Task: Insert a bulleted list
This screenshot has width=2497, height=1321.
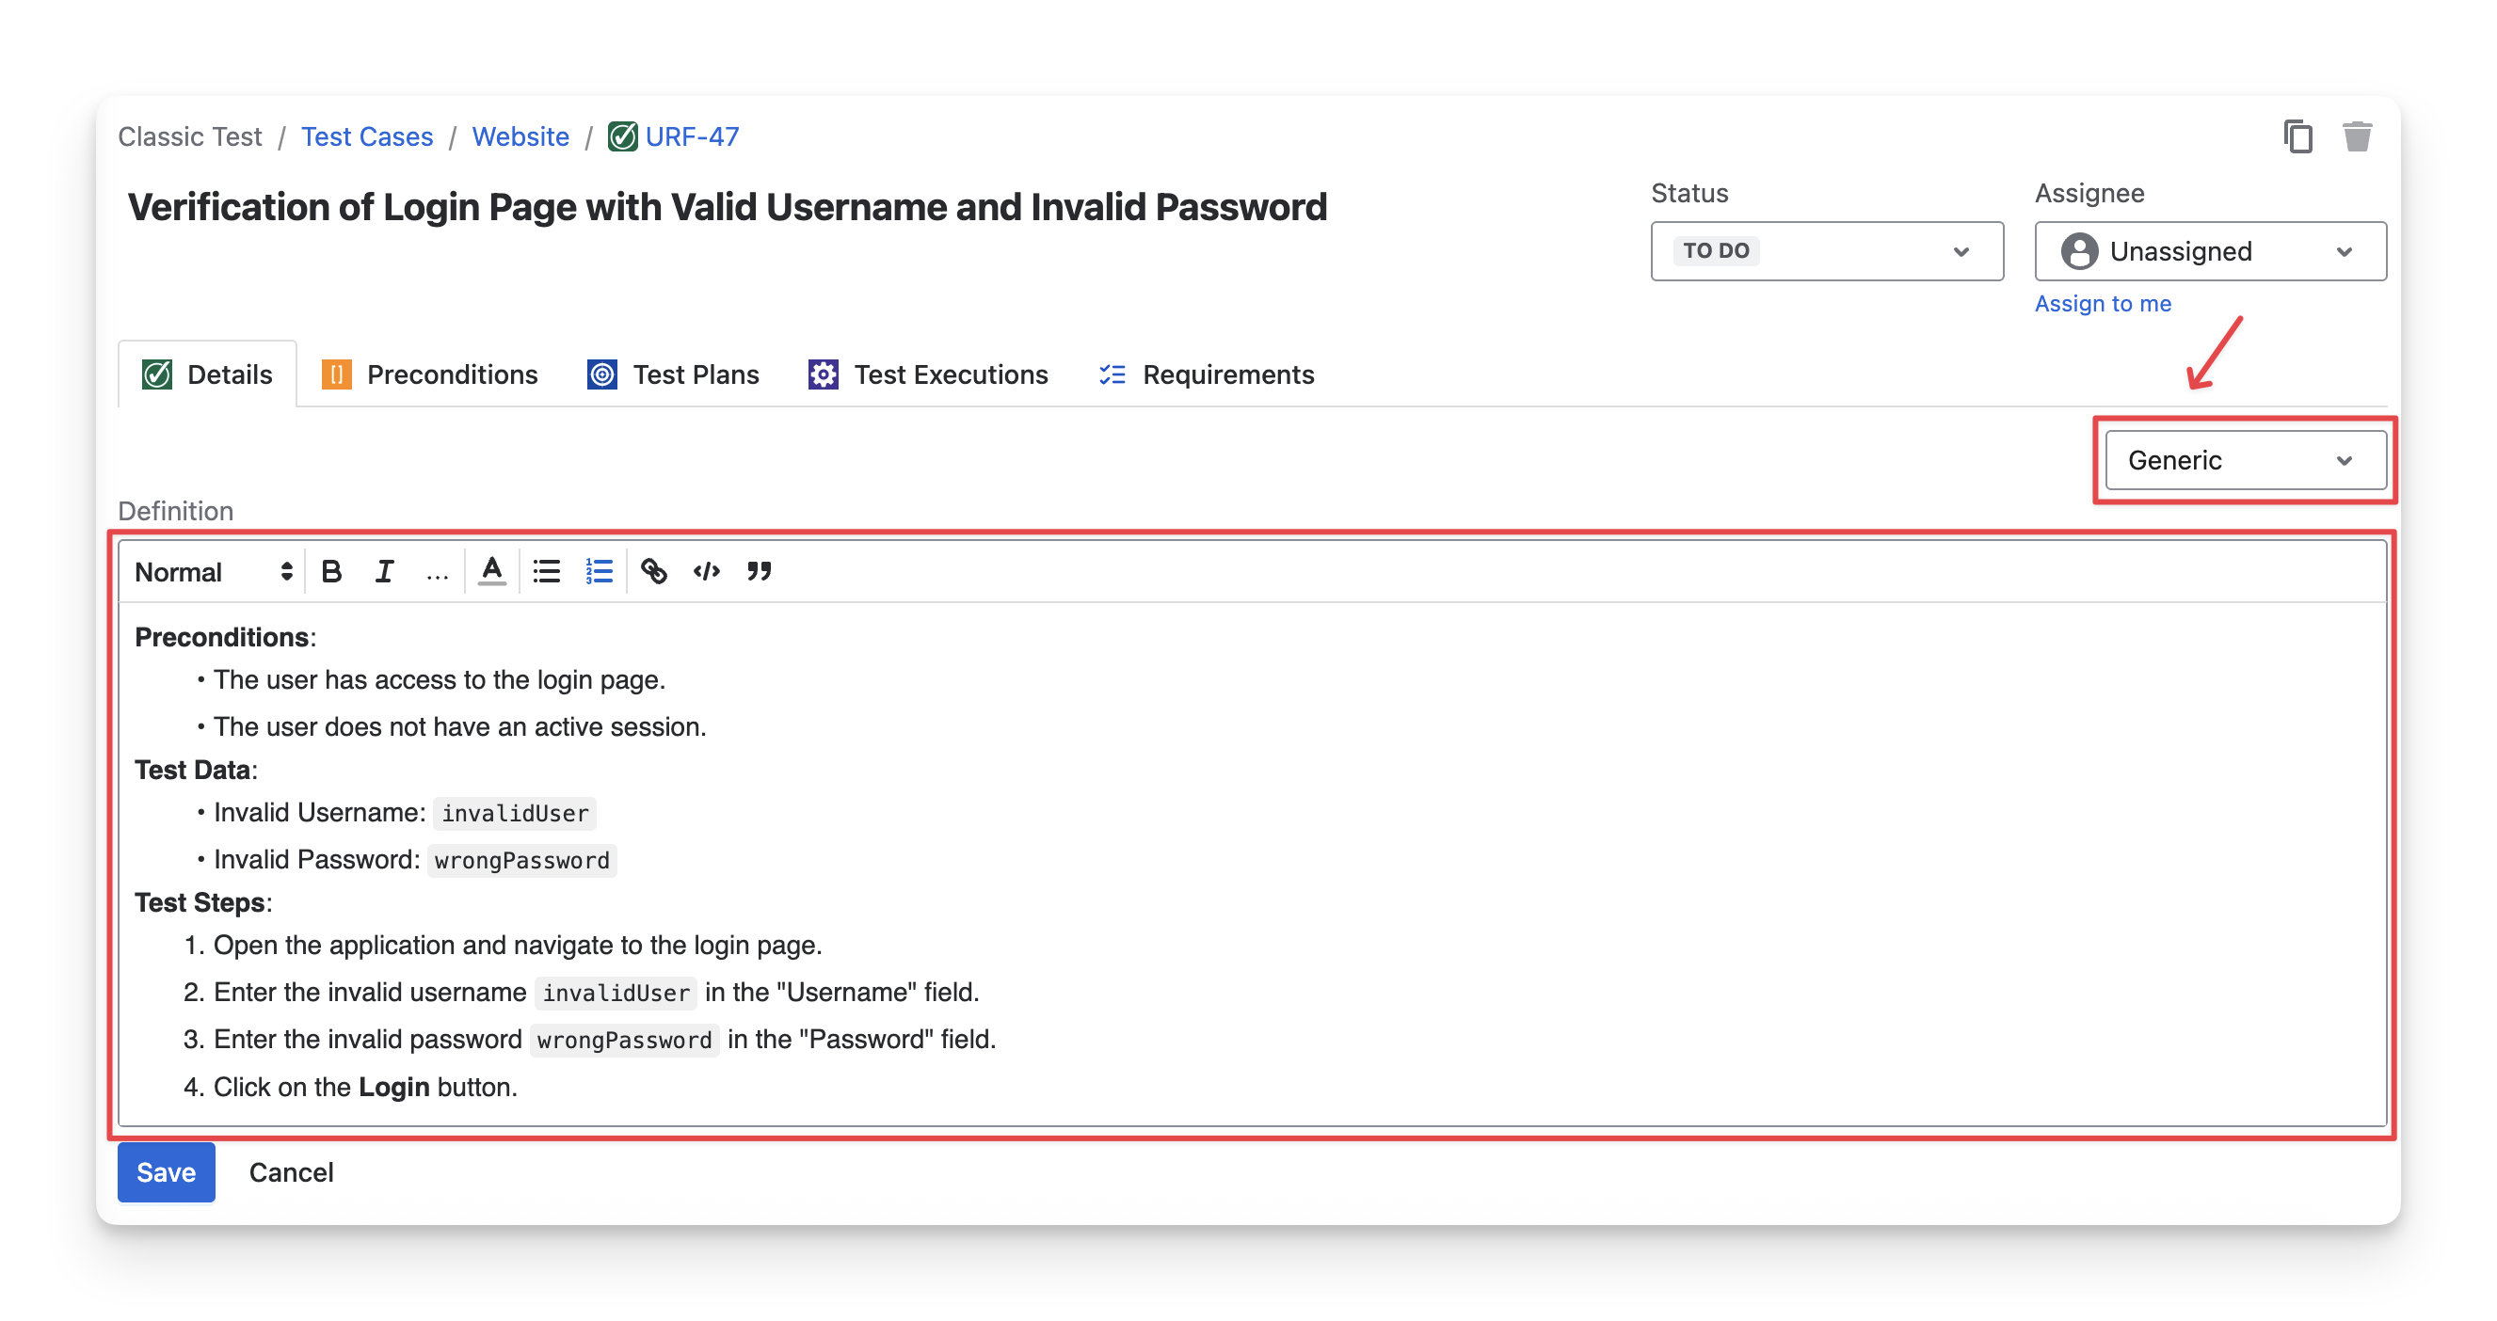Action: coord(547,572)
